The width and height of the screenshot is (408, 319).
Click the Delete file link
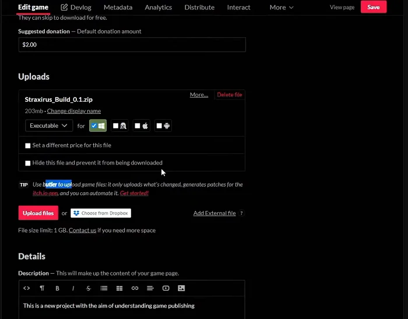click(x=230, y=95)
